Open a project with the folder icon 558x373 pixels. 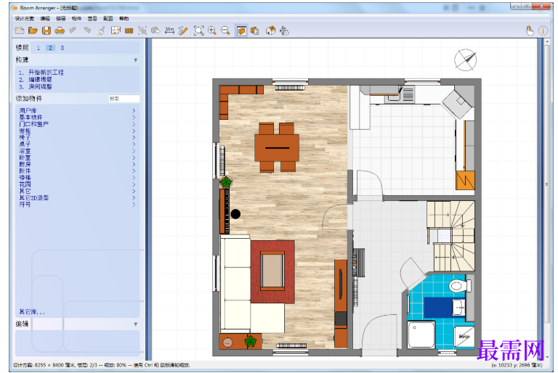[33, 31]
